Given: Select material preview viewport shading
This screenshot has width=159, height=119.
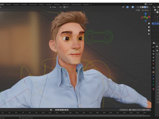Looking at the screenshot, I should click(145, 7).
